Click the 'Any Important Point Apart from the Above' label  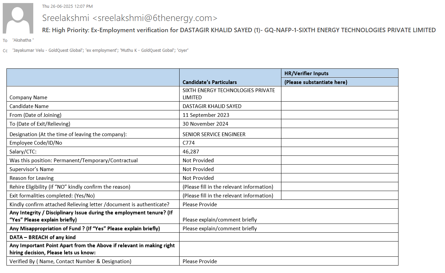[x=92, y=249]
